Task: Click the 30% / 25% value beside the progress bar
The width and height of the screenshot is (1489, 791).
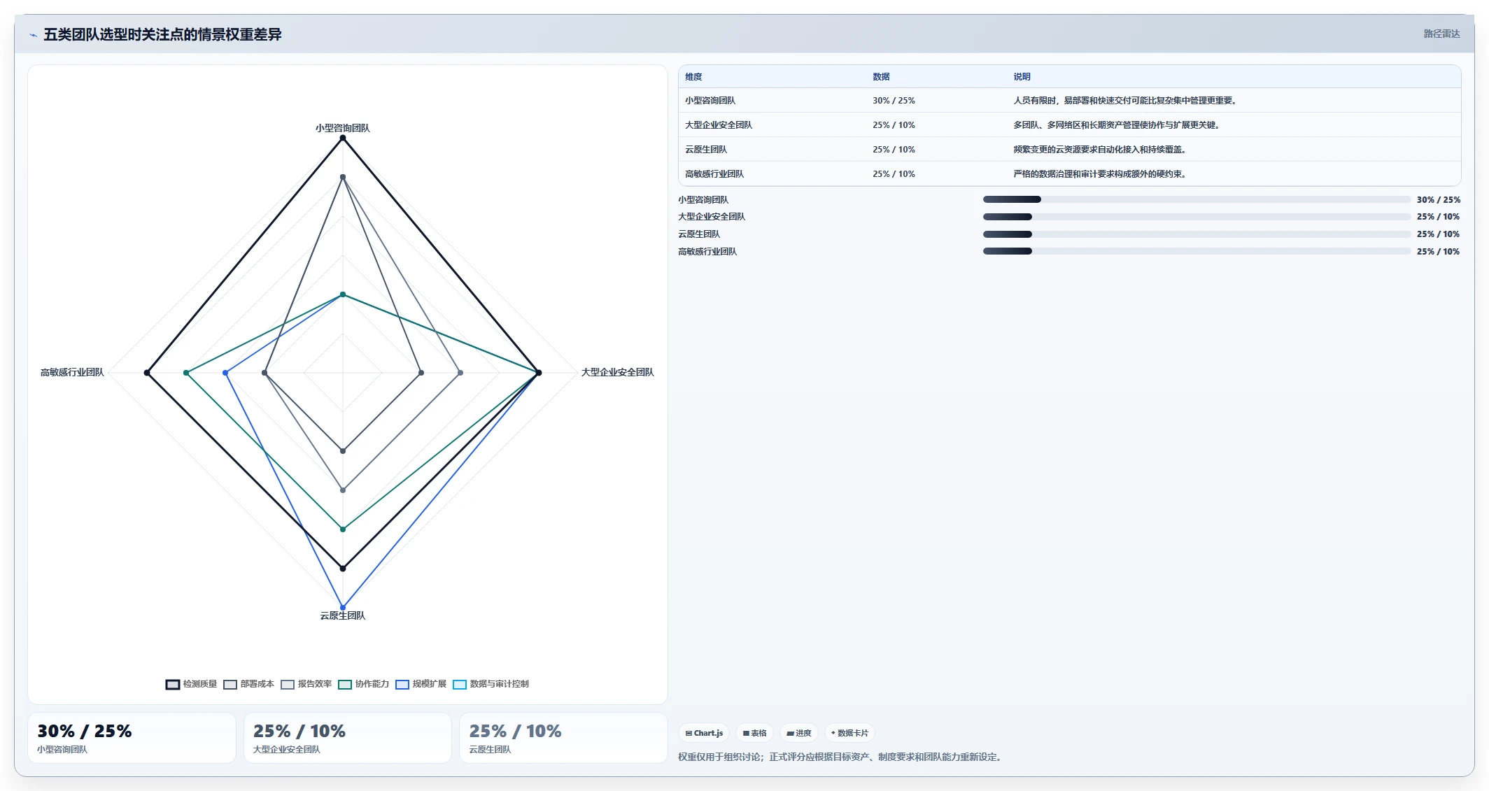Action: 1439,199
